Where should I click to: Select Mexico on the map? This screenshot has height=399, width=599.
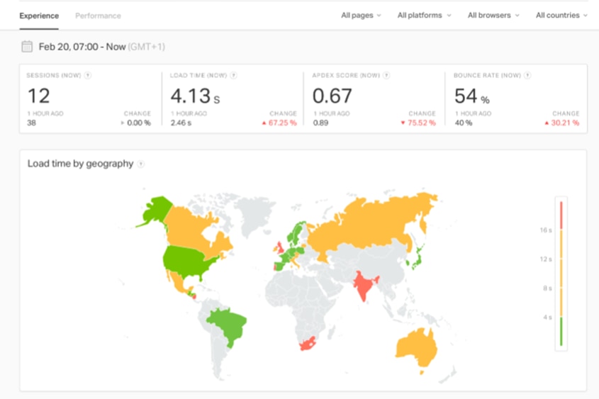pyautogui.click(x=178, y=283)
